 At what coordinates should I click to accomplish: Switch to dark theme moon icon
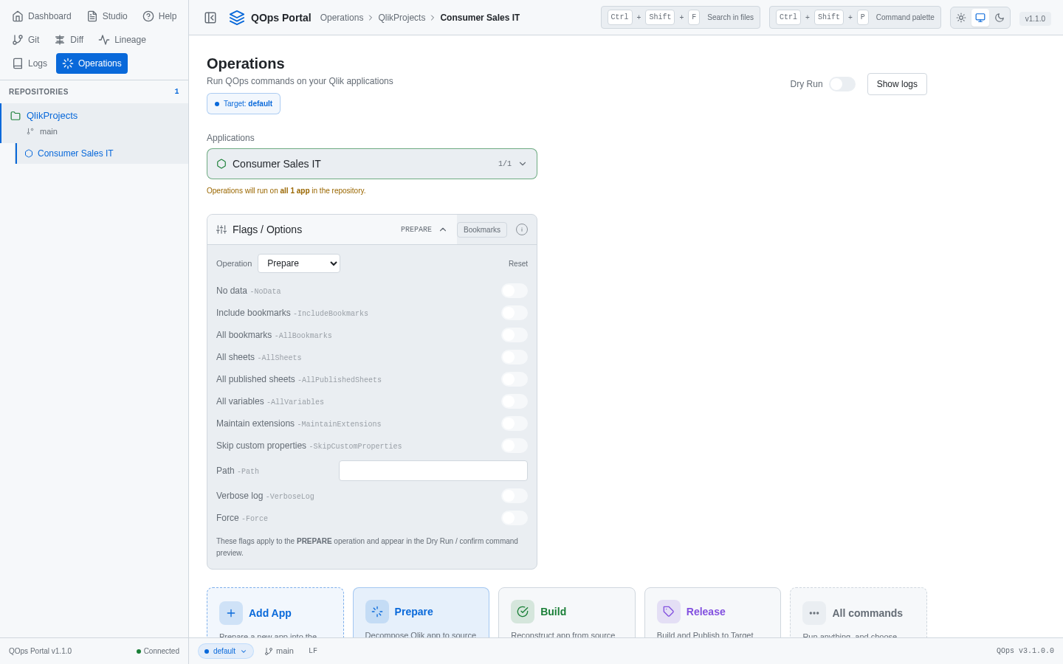[x=1000, y=18]
